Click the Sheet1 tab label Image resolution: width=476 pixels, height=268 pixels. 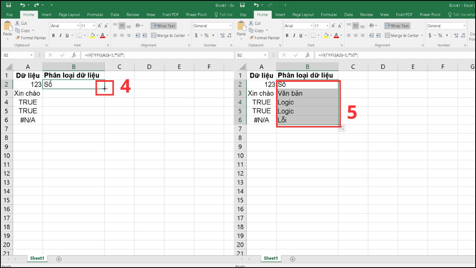36,258
